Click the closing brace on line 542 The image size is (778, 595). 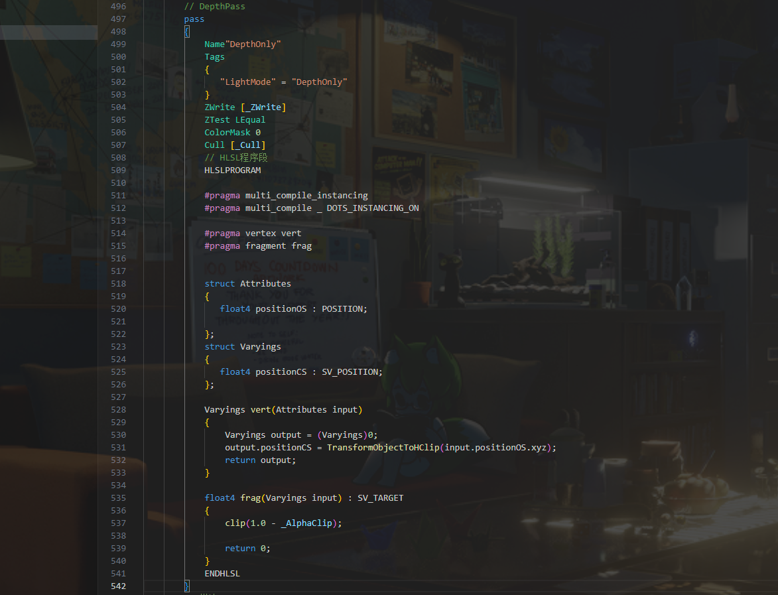click(x=187, y=586)
